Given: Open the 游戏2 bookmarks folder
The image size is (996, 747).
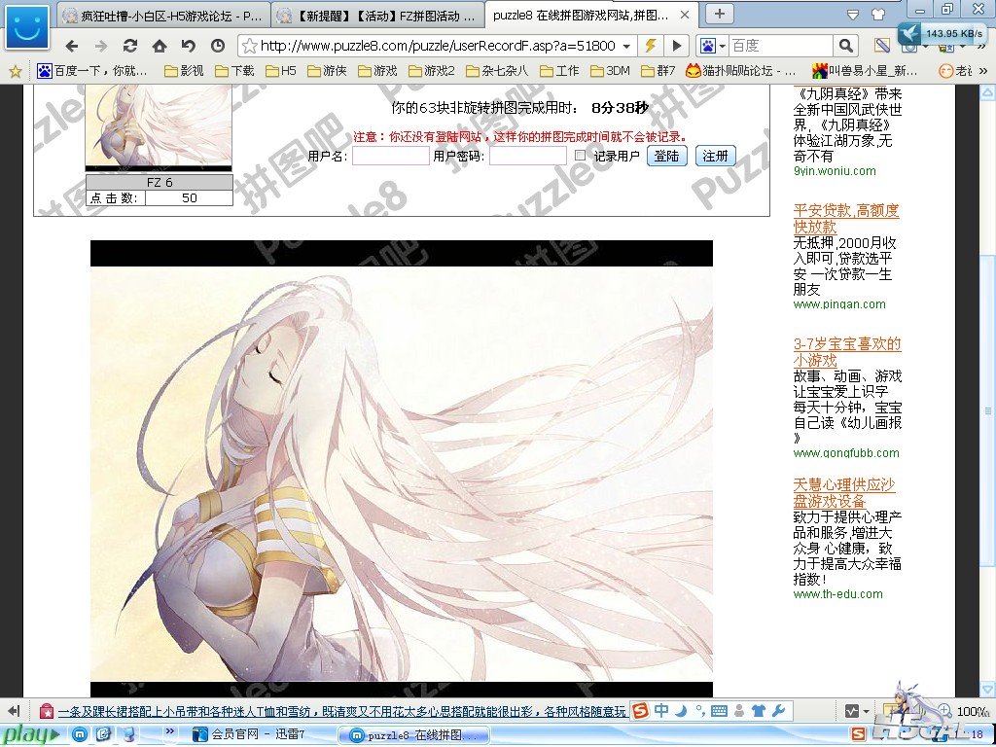Looking at the screenshot, I should [432, 71].
